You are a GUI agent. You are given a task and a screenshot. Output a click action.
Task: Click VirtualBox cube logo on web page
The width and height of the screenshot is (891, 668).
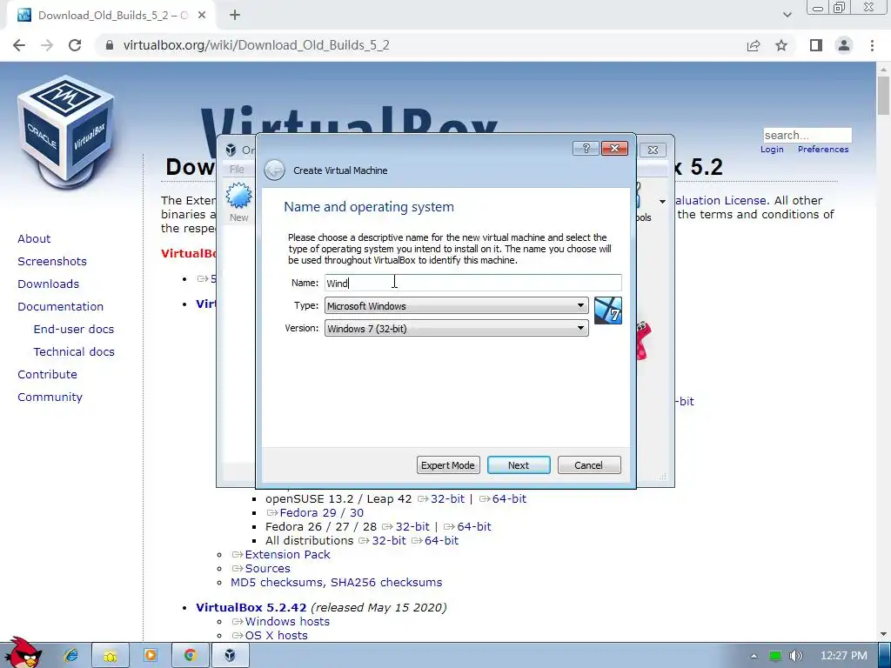(66, 130)
